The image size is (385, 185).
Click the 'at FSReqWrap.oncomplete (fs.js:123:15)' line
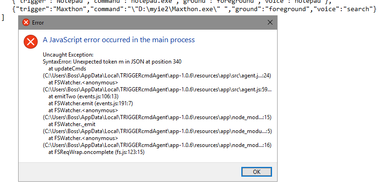click(x=96, y=152)
